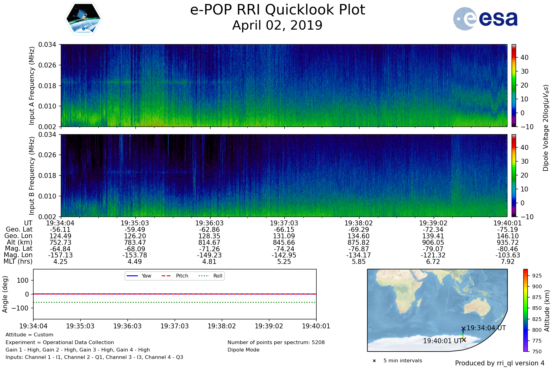Click the 19:34:04 UT start marker on map

pyautogui.click(x=463, y=329)
